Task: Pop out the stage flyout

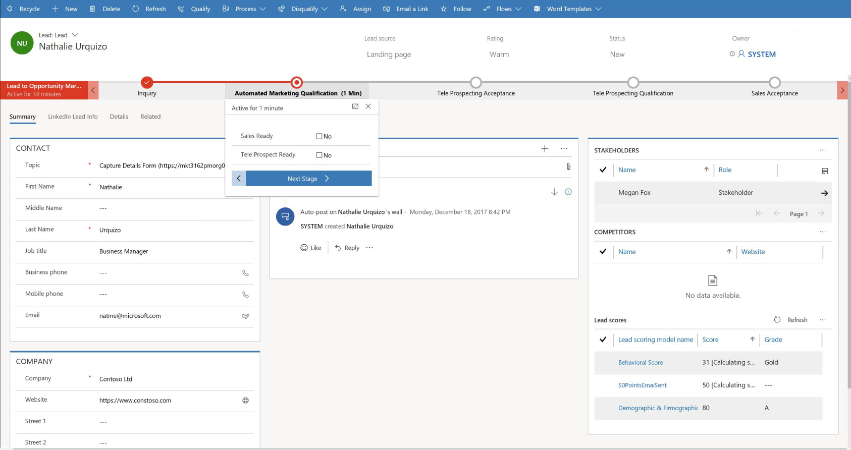Action: pos(355,106)
